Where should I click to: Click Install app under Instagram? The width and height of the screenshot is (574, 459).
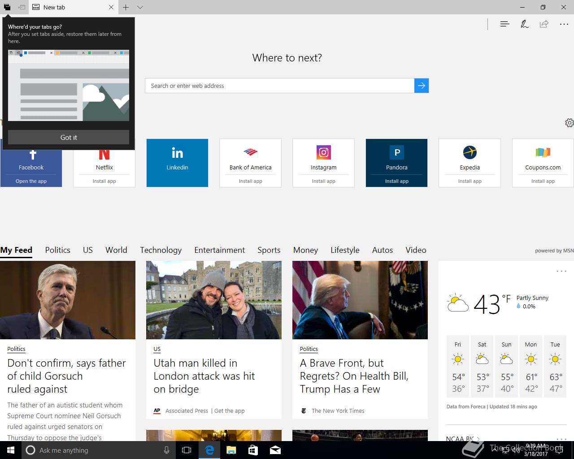coord(323,181)
